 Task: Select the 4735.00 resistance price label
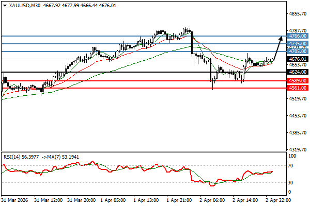[x=298, y=44]
